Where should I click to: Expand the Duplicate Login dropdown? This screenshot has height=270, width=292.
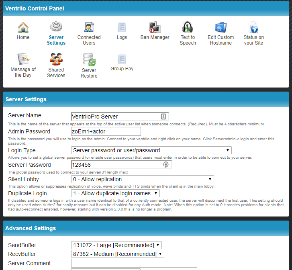pyautogui.click(x=115, y=193)
